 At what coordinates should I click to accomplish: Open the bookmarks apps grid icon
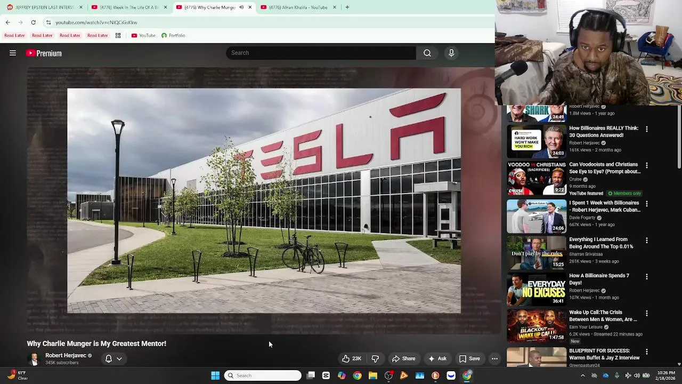pyautogui.click(x=118, y=35)
